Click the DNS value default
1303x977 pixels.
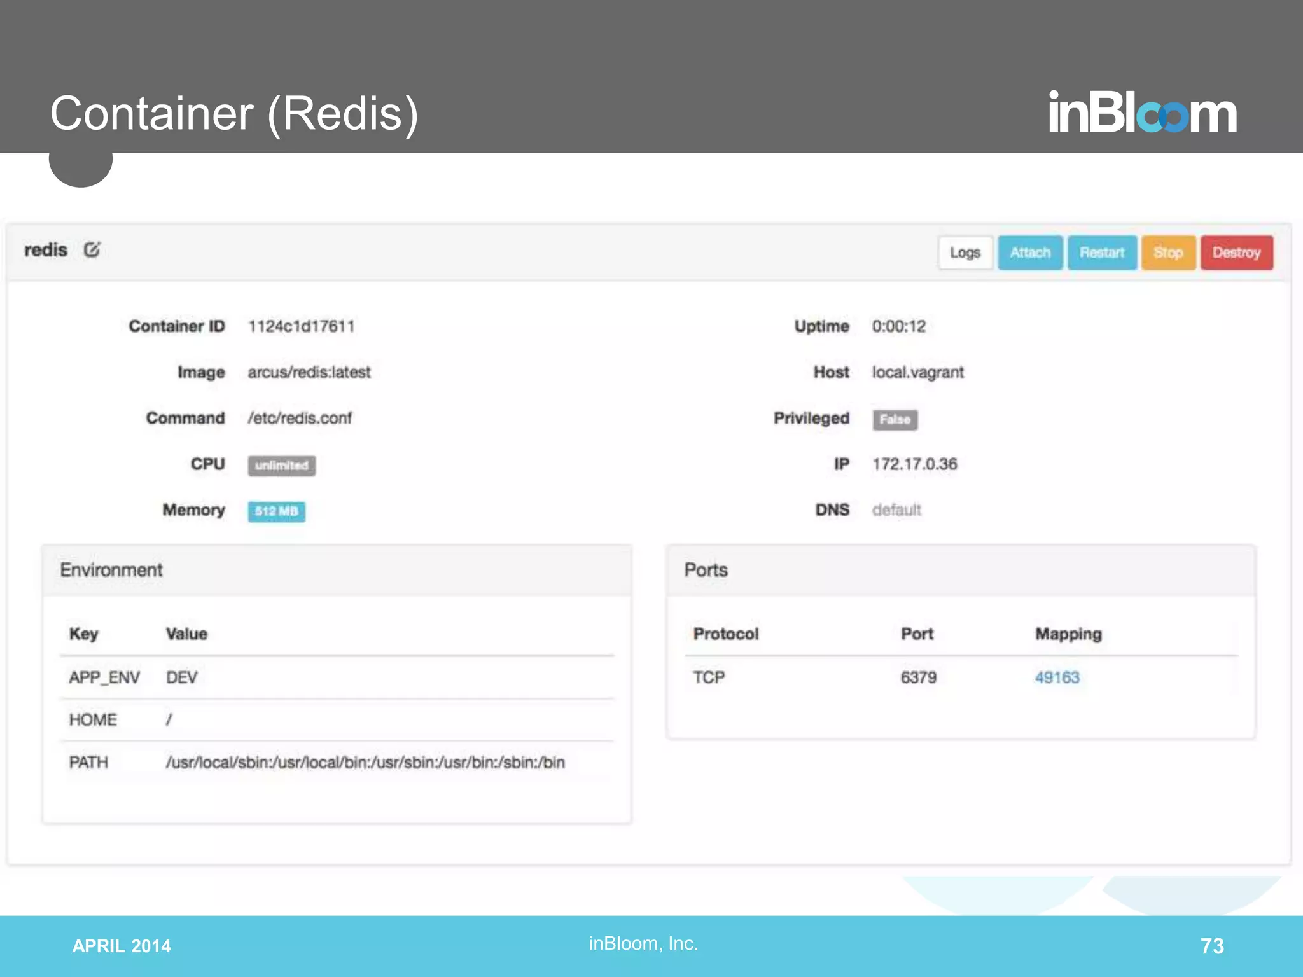(896, 509)
